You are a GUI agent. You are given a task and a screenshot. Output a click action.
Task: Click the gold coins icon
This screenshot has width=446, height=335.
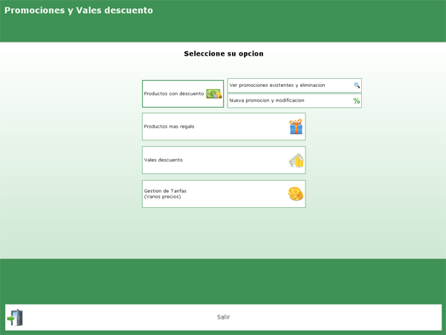click(296, 194)
